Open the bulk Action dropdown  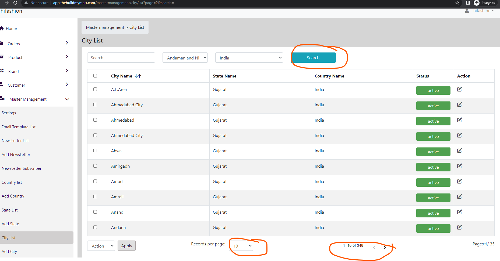tap(101, 246)
